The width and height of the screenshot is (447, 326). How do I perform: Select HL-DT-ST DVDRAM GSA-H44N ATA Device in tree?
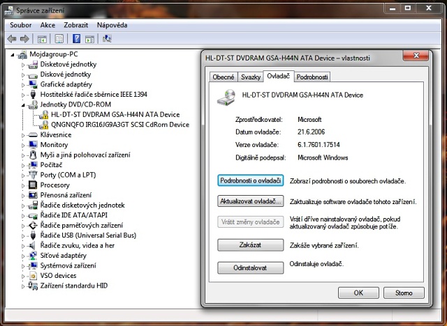pyautogui.click(x=115, y=114)
